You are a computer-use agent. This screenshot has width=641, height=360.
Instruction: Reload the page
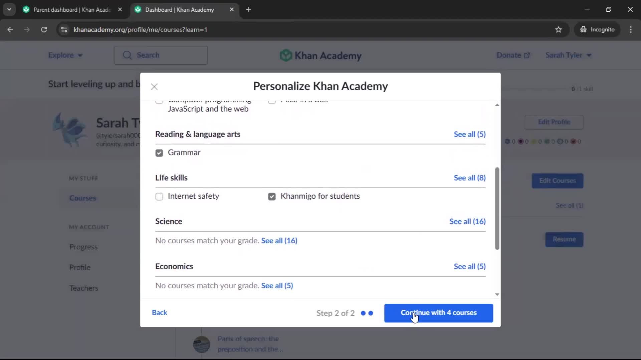pyautogui.click(x=44, y=30)
